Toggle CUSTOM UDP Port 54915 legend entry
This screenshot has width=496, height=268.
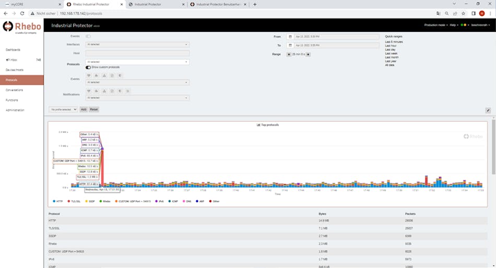tap(133, 201)
